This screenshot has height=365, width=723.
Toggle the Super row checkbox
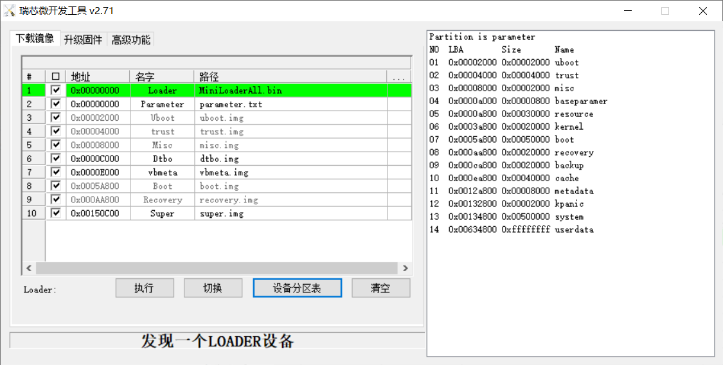pyautogui.click(x=56, y=213)
